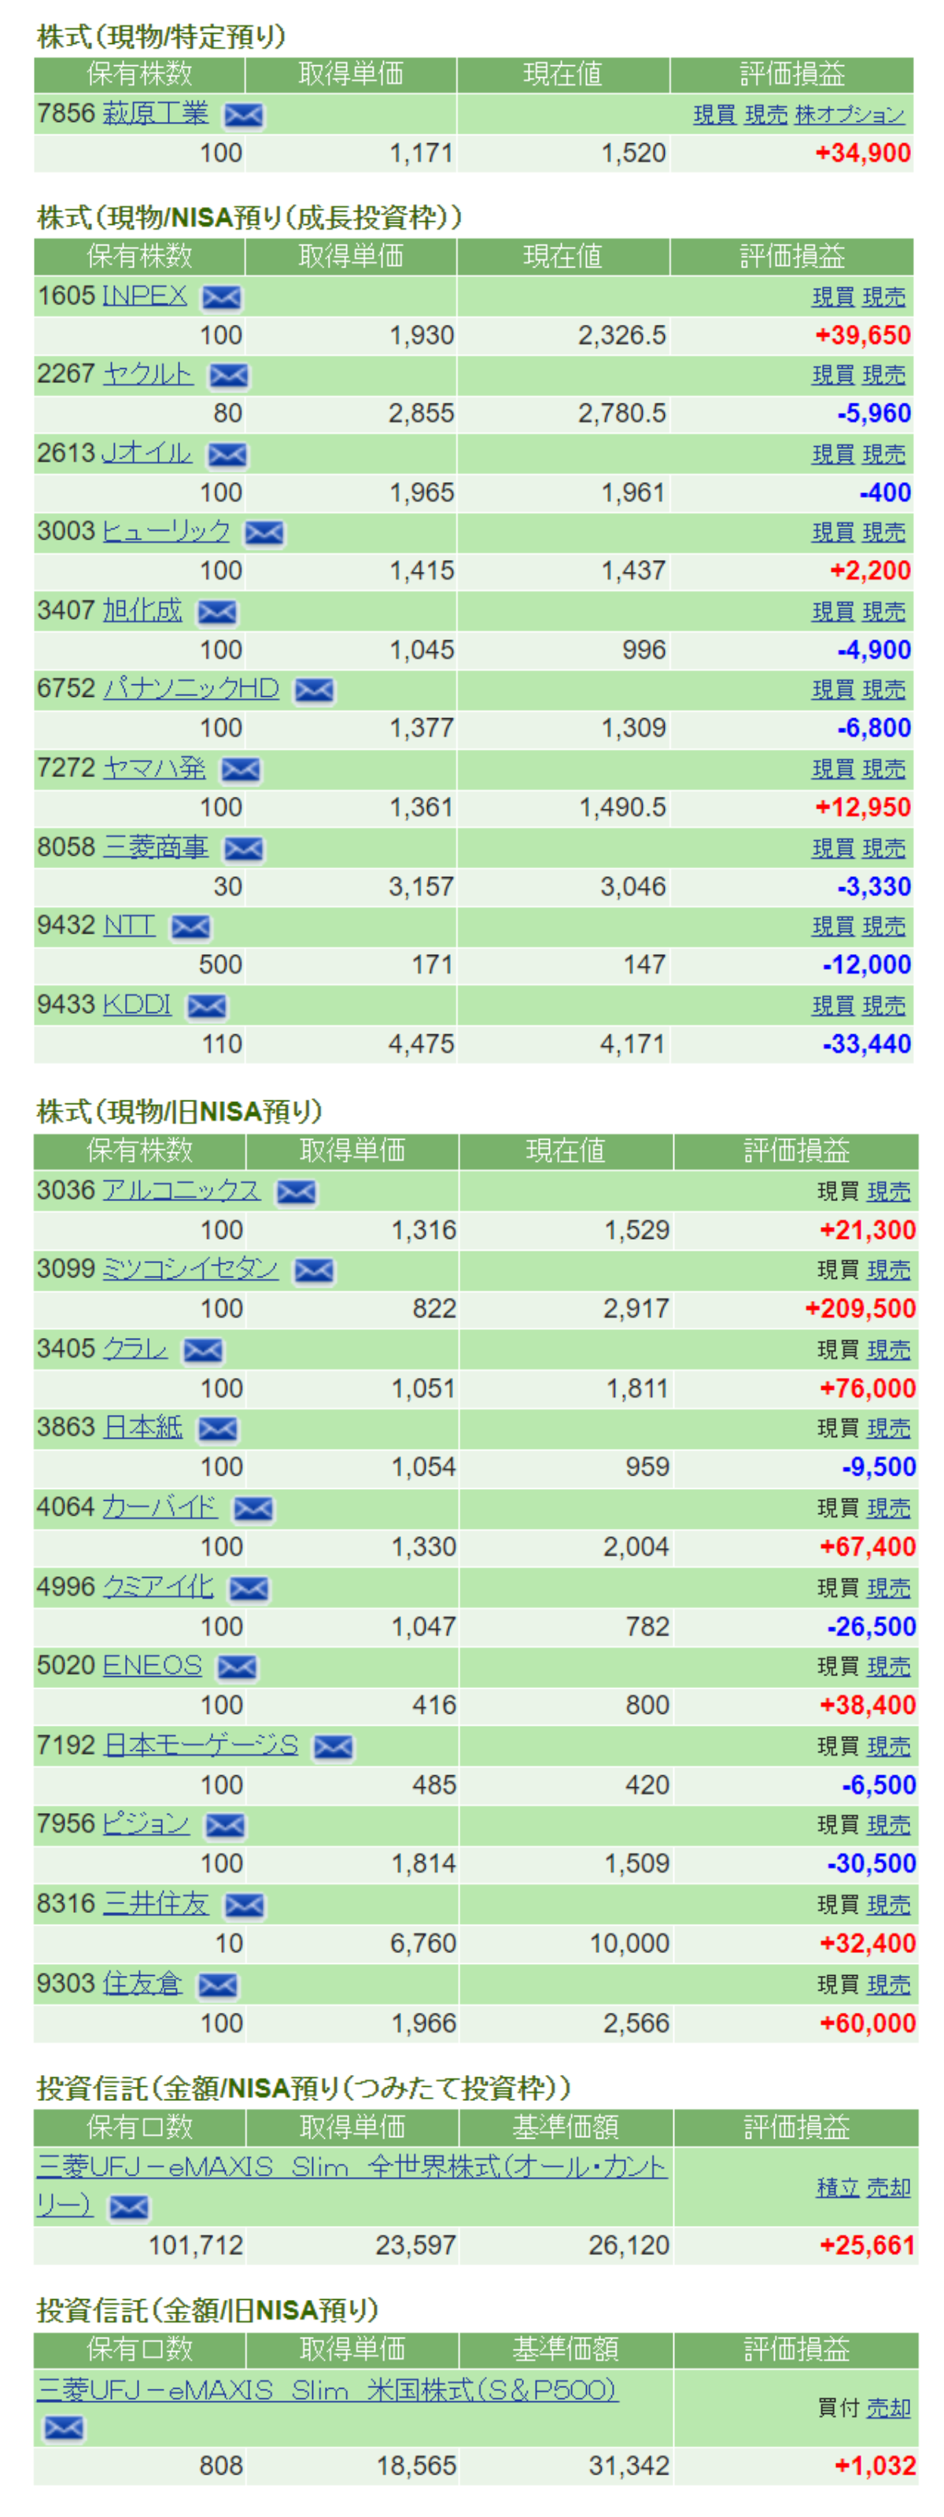Open the アルコニックス stock detail link

(x=182, y=1190)
